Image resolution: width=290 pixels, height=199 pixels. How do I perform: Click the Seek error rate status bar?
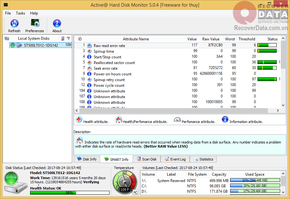click(x=267, y=68)
